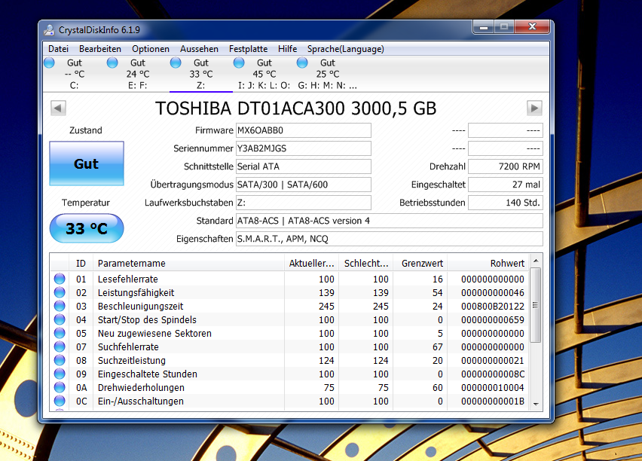Click the Grenzwert column header
Image resolution: width=642 pixels, height=461 pixels.
point(420,263)
